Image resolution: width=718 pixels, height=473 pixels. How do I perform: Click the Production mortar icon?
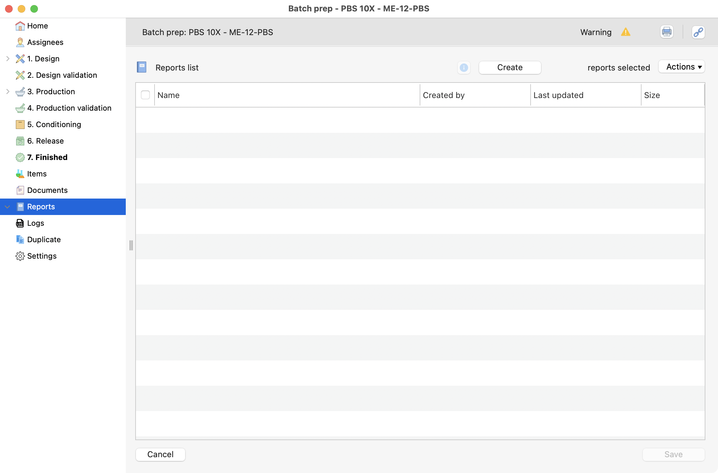click(x=20, y=92)
